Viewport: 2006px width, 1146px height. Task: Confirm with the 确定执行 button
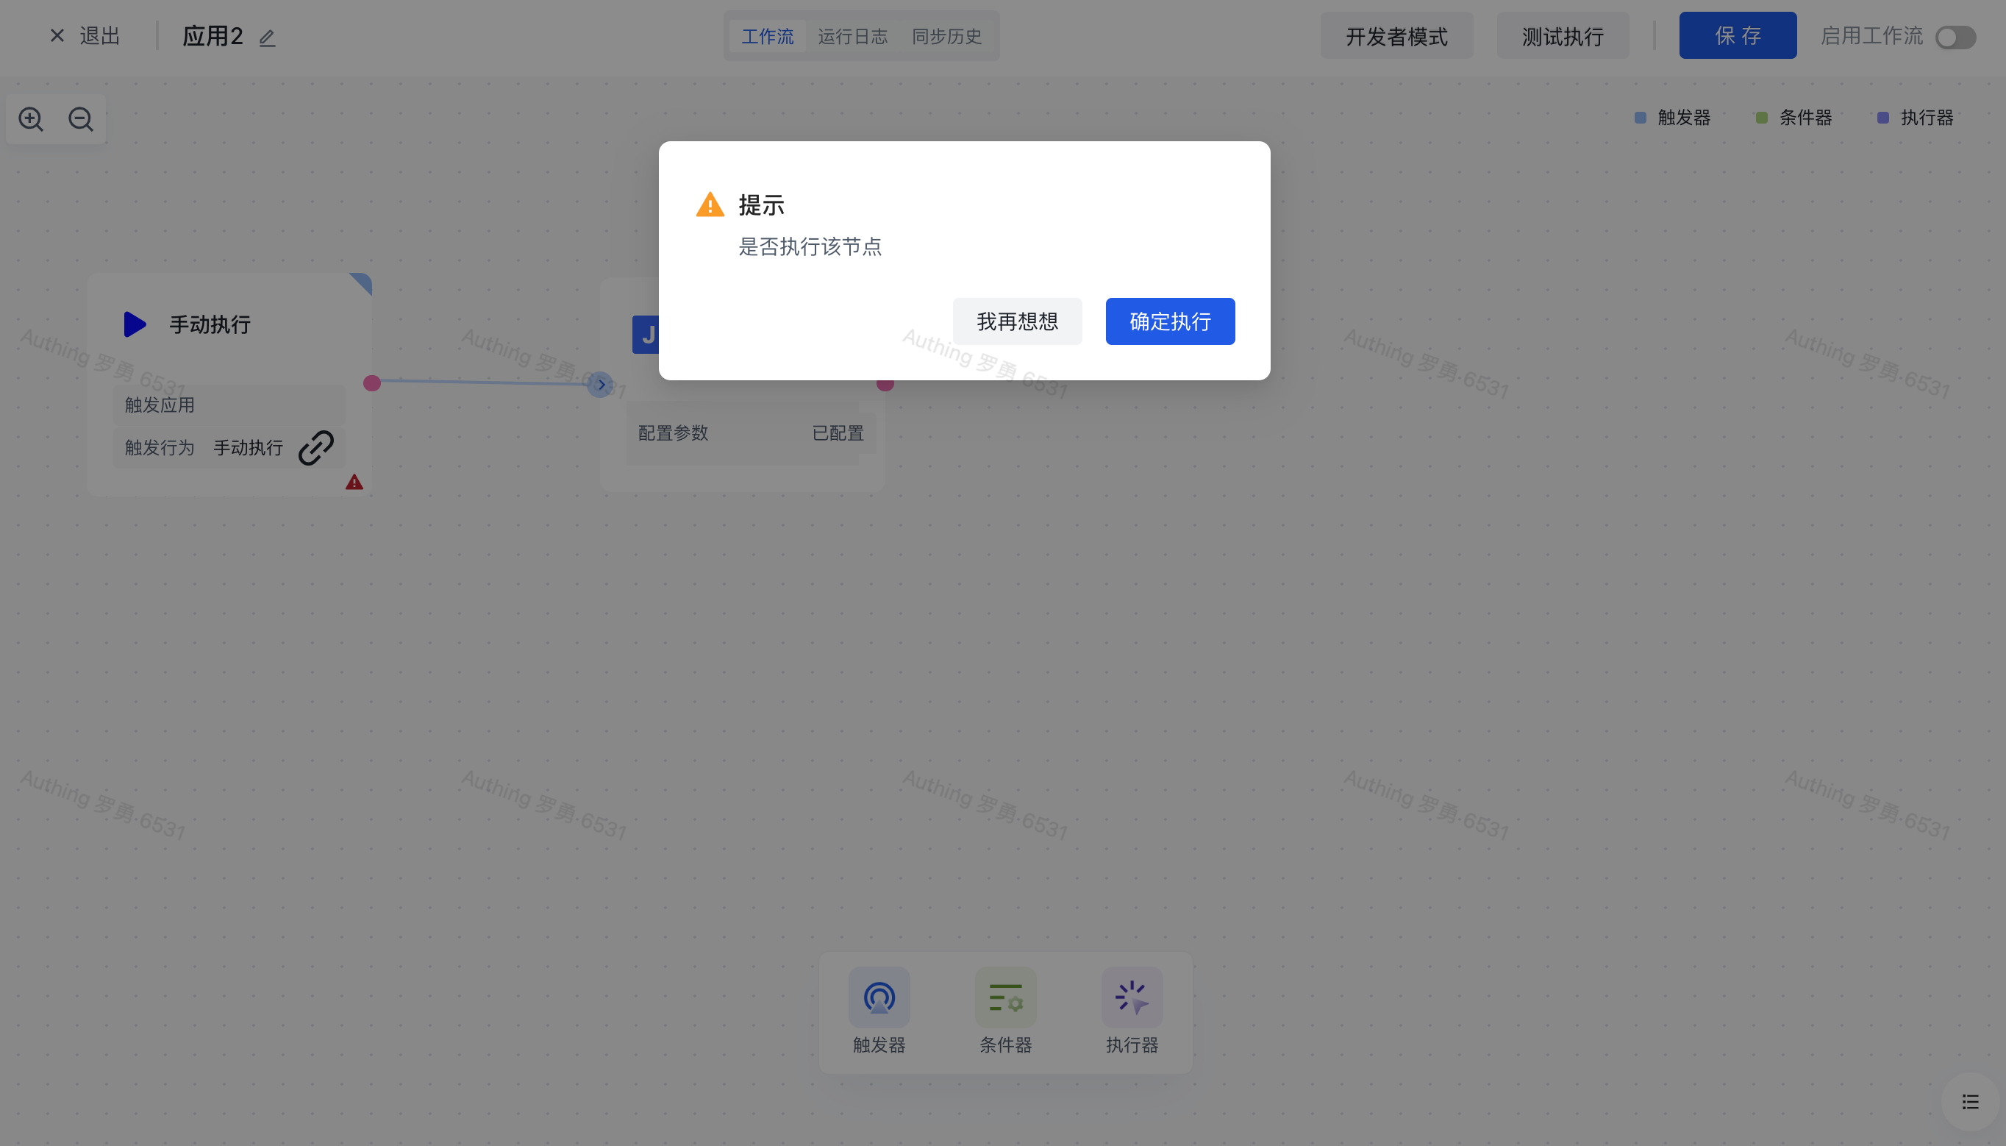click(x=1170, y=321)
